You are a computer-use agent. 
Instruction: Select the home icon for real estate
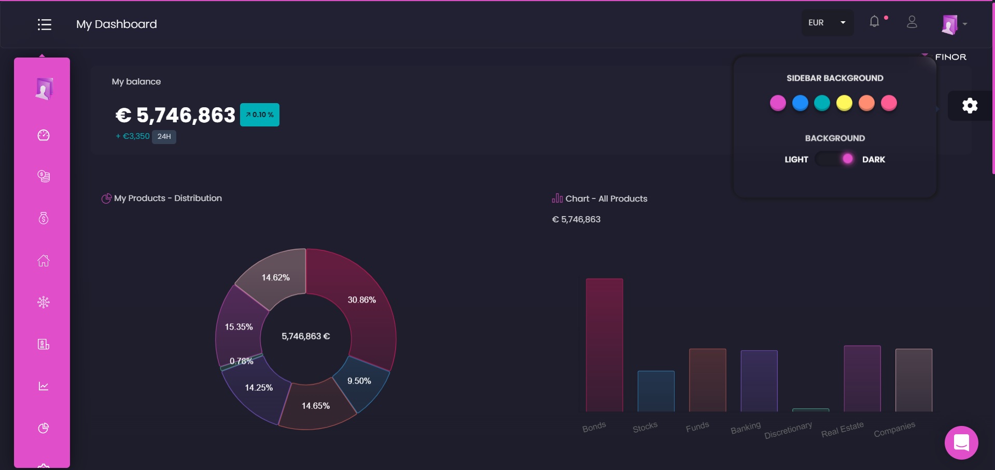(x=44, y=261)
